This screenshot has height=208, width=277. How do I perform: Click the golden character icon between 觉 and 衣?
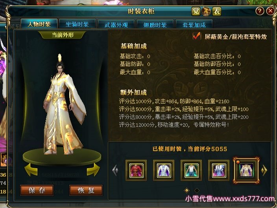click(206, 11)
